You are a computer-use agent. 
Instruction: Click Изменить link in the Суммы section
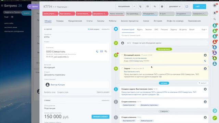(x=105, y=100)
